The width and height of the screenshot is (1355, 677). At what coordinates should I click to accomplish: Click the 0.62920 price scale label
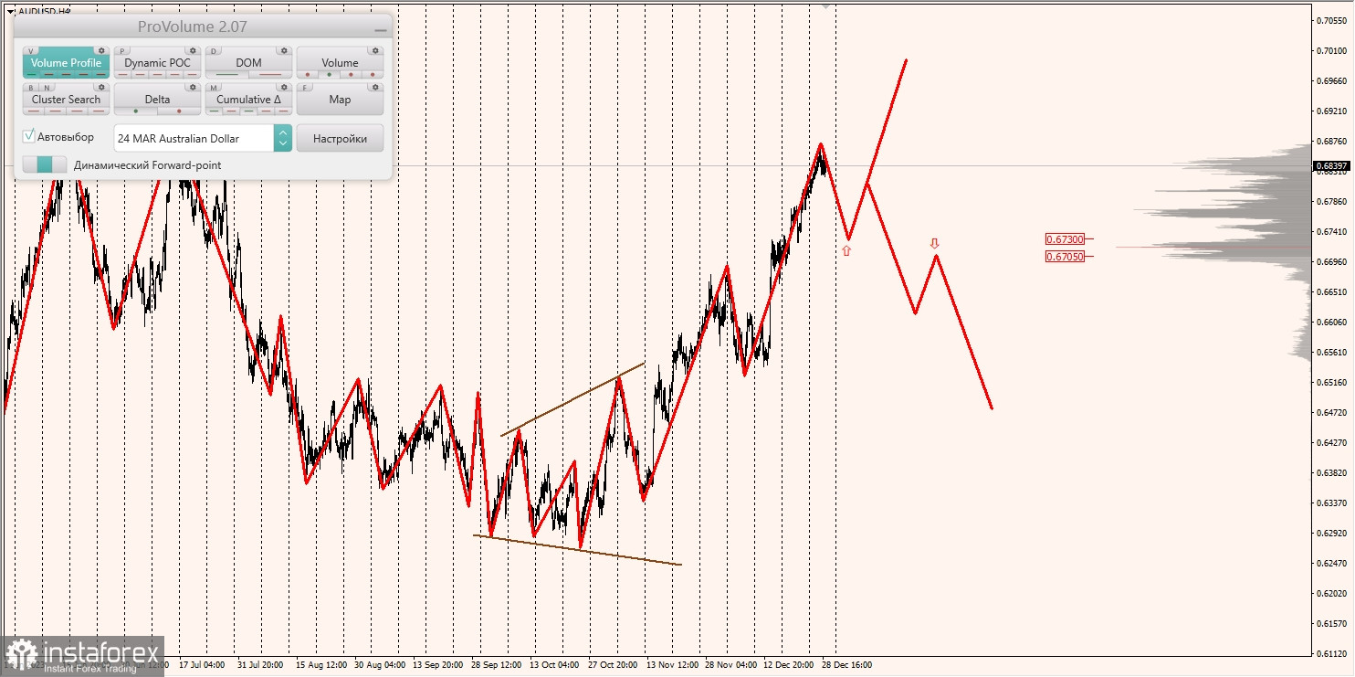1332,533
